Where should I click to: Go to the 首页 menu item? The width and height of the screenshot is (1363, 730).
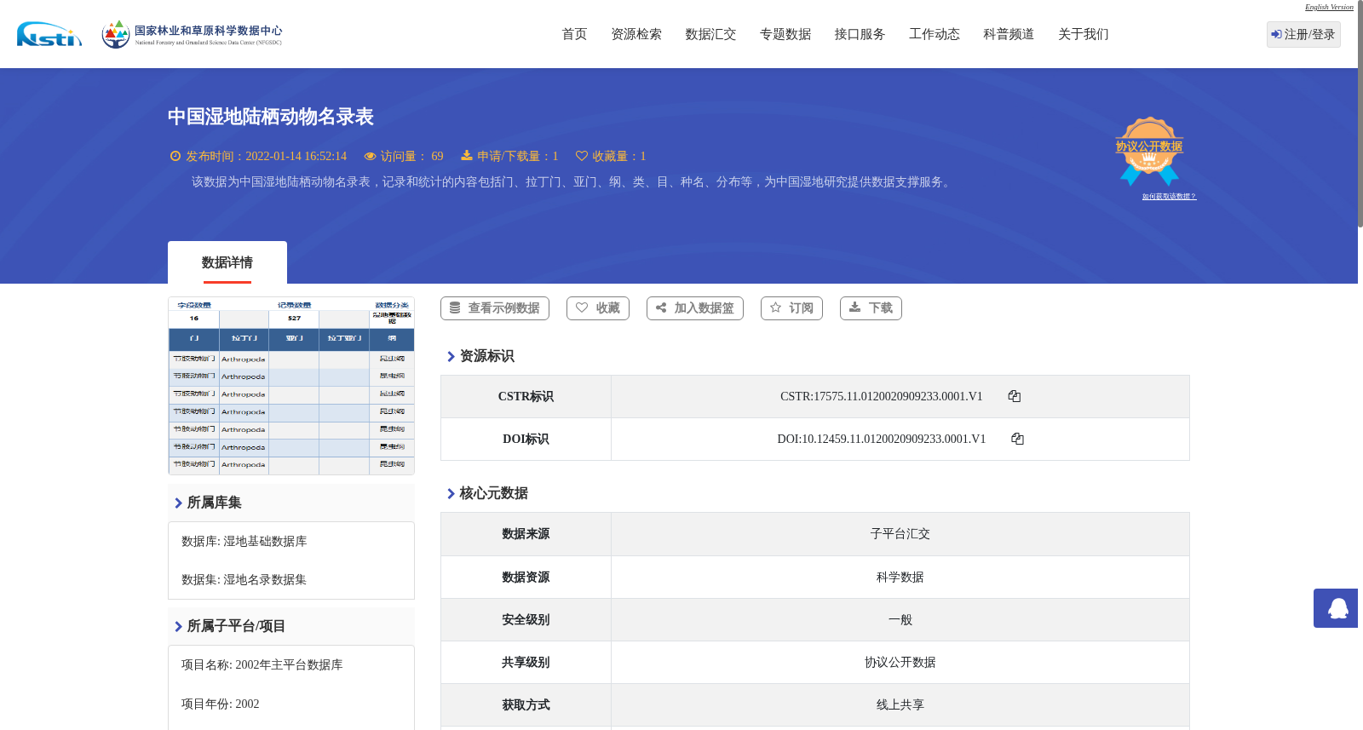tap(574, 34)
